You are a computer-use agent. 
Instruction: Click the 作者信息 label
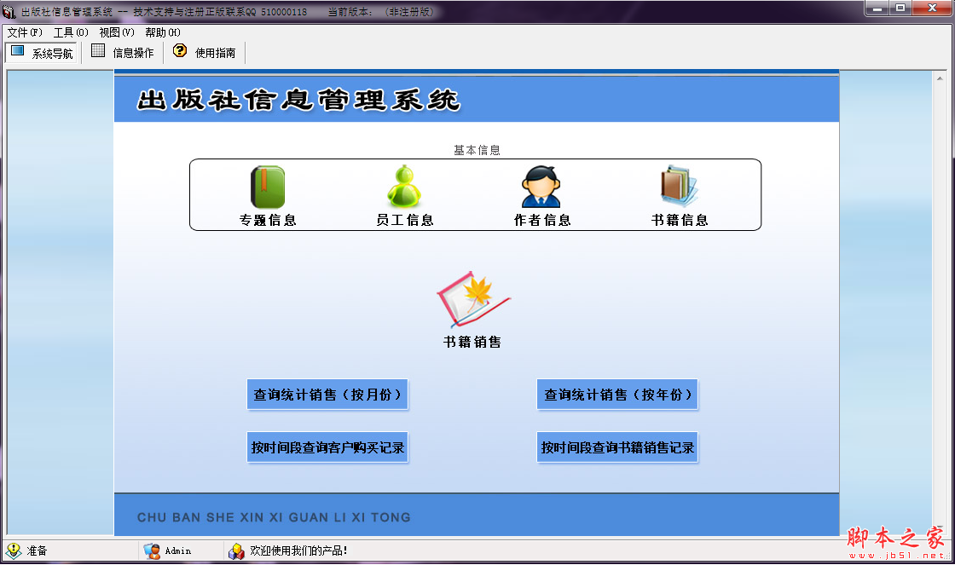[x=542, y=220]
